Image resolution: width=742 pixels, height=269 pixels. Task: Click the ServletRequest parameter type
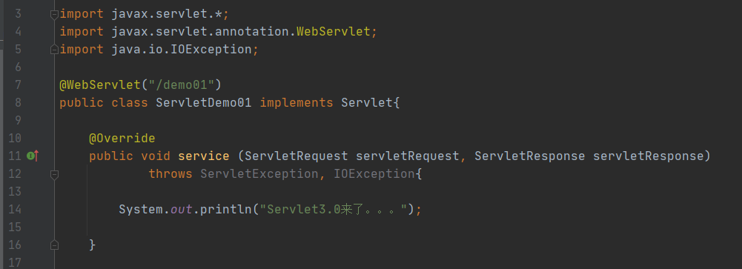[x=297, y=156]
